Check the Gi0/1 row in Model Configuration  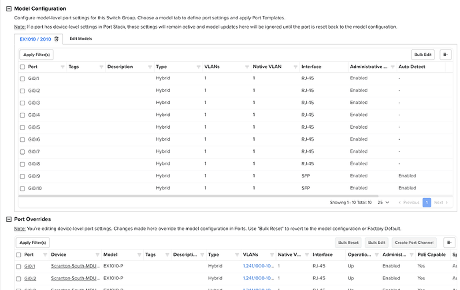click(22, 79)
